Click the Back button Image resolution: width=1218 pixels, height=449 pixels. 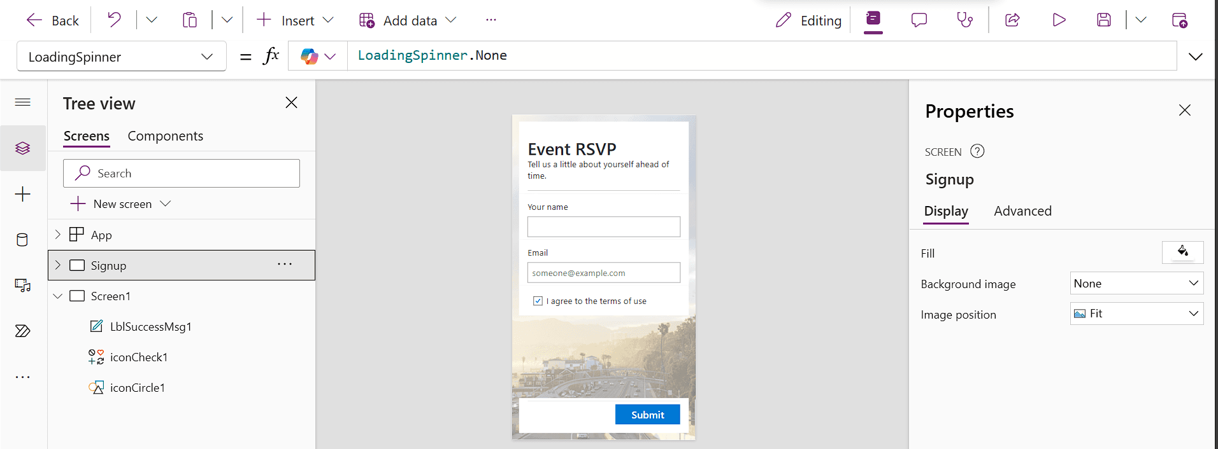point(53,20)
